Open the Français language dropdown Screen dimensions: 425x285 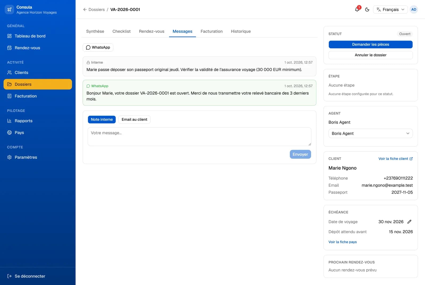point(390,10)
